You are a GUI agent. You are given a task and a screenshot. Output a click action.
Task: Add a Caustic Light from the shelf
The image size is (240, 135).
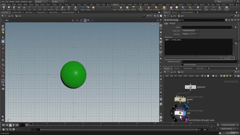(x=183, y=8)
